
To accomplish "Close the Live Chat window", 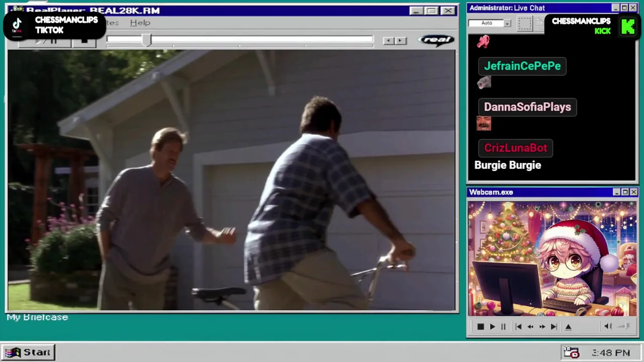I will click(x=633, y=8).
